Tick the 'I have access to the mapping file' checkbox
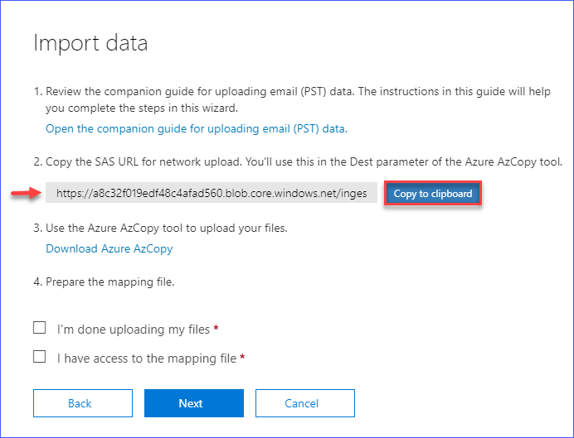Image resolution: width=574 pixels, height=438 pixels. click(x=40, y=357)
